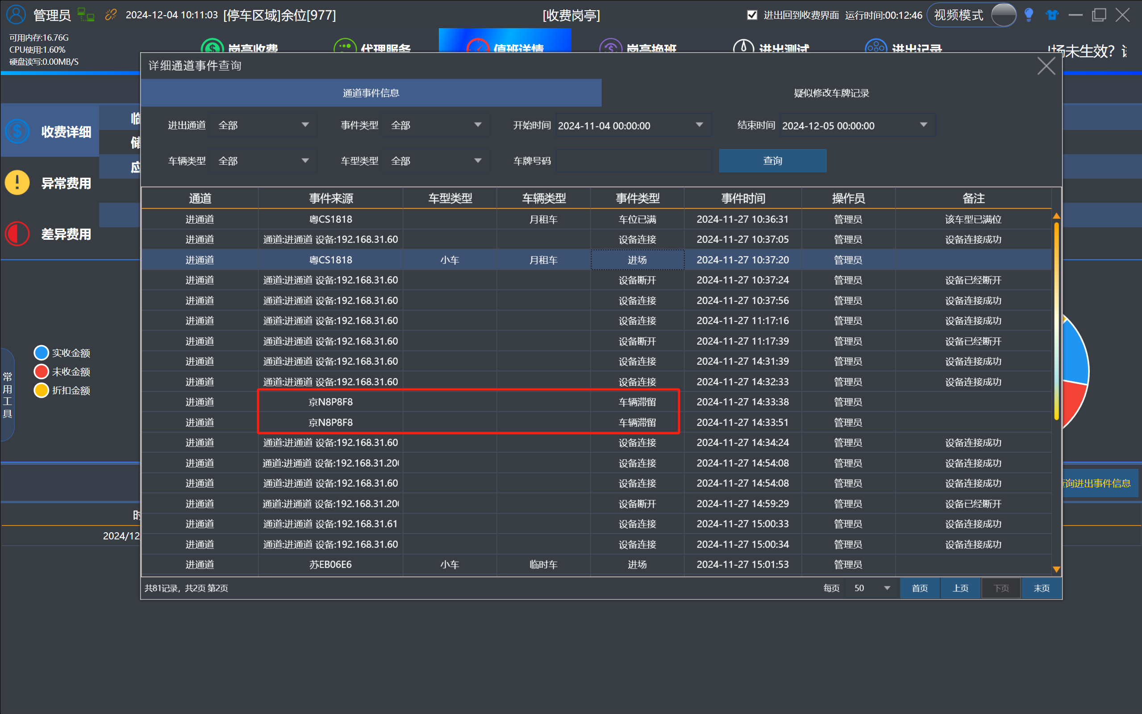1142x714 pixels.
Task: Click the orange link status icon
Action: (110, 15)
